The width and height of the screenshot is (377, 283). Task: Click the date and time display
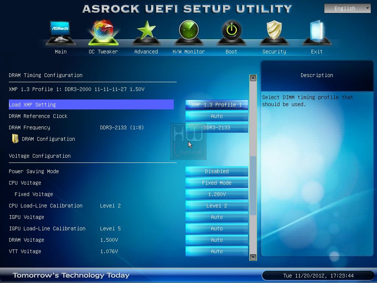[318, 276]
